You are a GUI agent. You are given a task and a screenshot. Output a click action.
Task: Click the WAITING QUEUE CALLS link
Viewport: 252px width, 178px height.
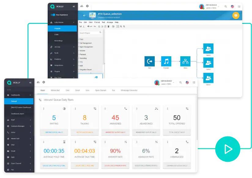[x=54, y=132]
